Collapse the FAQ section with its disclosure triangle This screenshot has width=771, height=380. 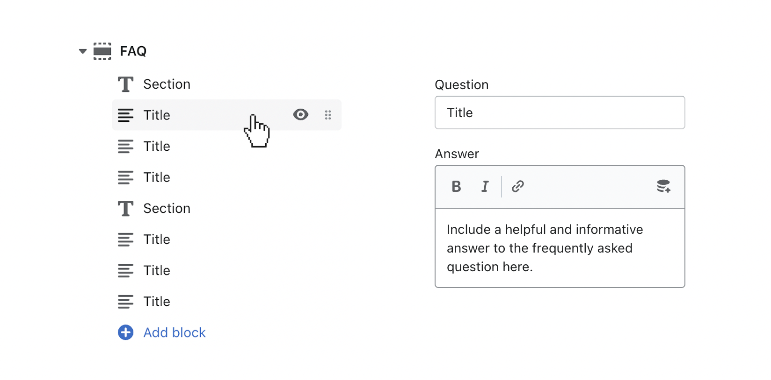coord(82,51)
